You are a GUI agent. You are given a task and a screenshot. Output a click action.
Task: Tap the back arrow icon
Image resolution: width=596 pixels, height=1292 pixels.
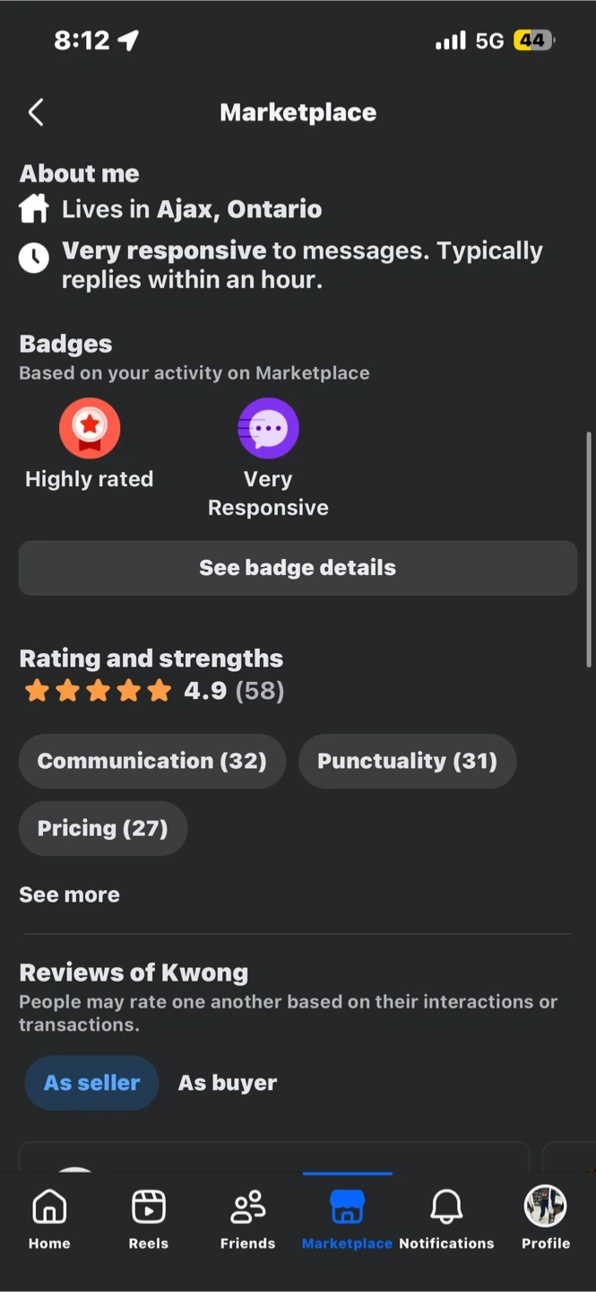tap(36, 113)
